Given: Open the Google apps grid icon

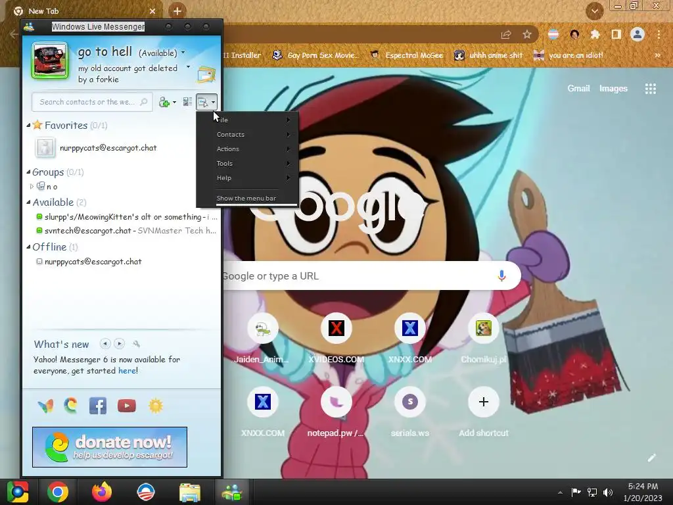Looking at the screenshot, I should 650,89.
